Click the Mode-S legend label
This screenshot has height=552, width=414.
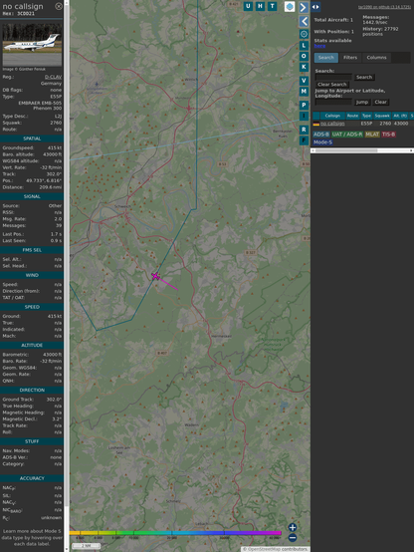click(322, 142)
